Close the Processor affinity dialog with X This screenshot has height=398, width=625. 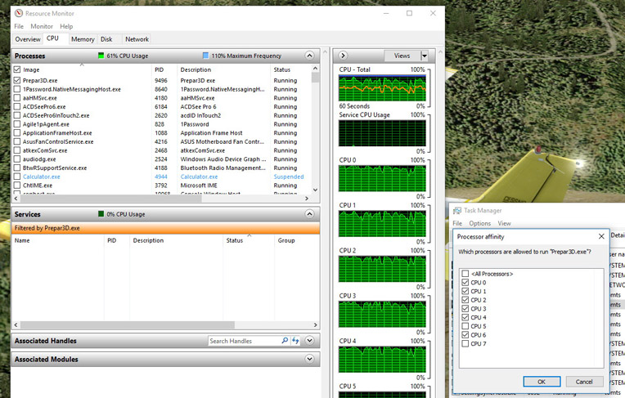point(601,236)
